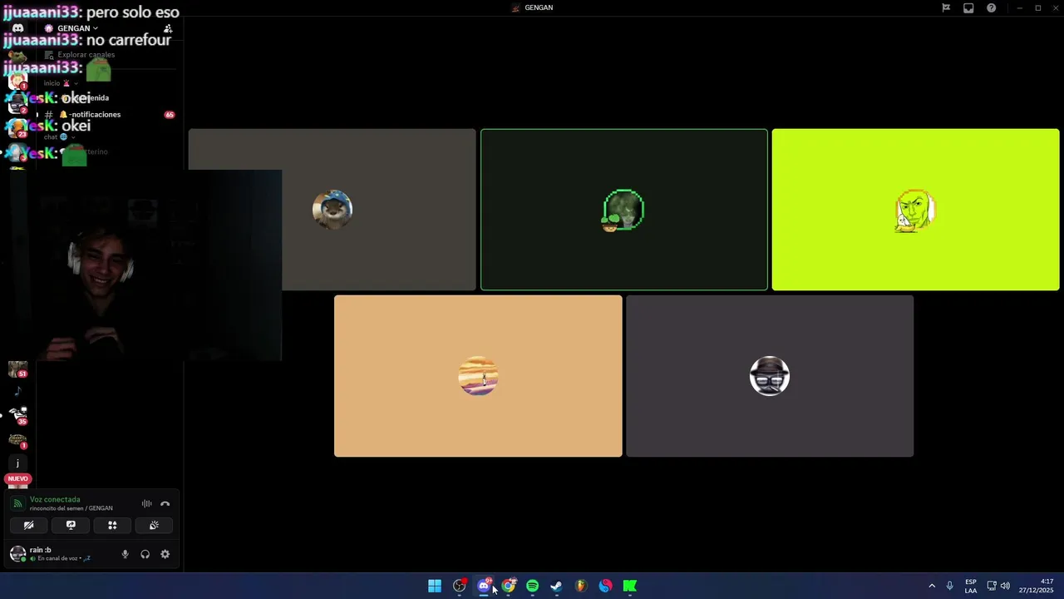The width and height of the screenshot is (1064, 599).
Task: Open Discord help question mark icon
Action: (992, 7)
